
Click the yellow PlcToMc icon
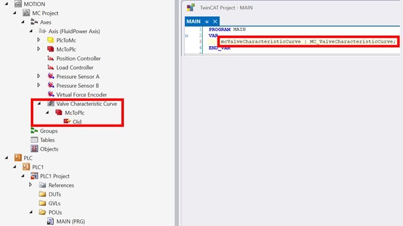[50, 40]
